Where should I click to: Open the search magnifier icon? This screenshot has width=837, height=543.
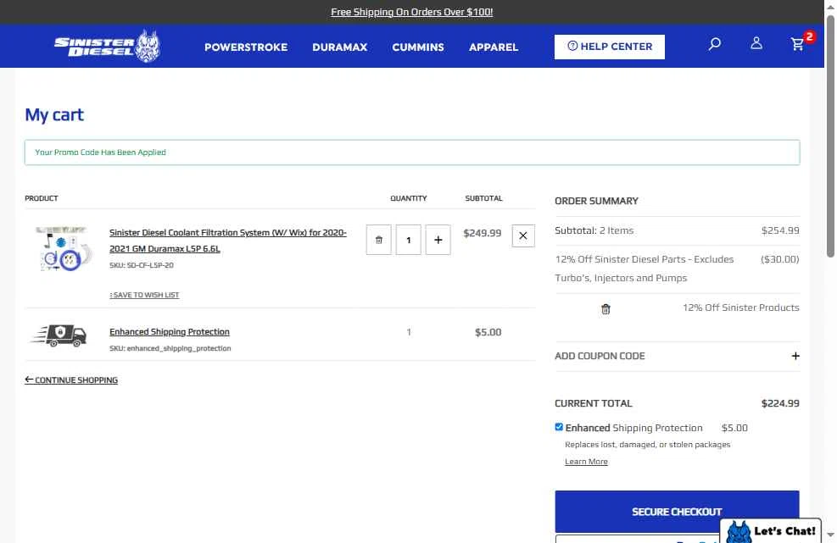(714, 44)
